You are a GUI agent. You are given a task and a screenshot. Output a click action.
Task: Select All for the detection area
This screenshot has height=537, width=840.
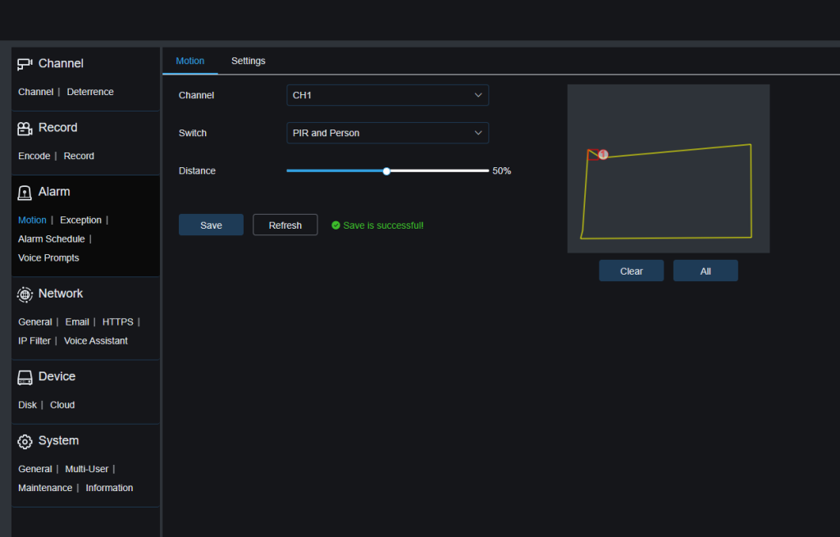[705, 271]
